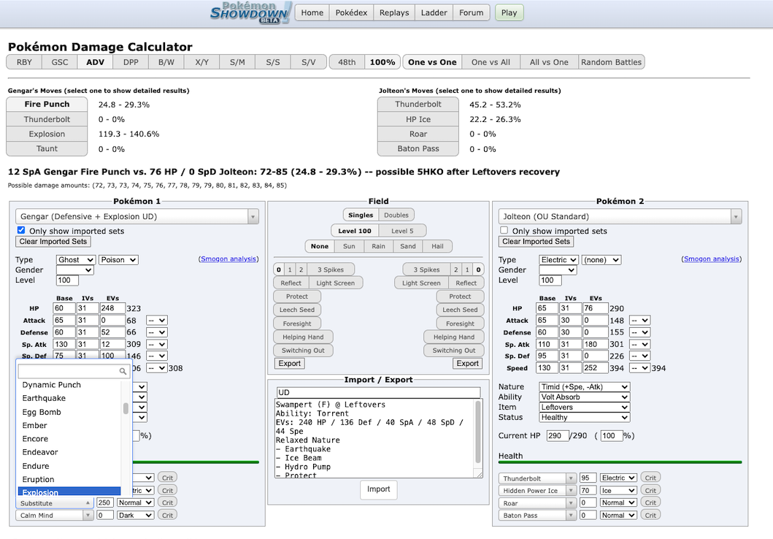Select Random Battles mode tab

click(x=611, y=62)
